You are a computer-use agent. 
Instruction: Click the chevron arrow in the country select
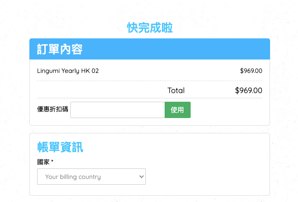point(142,177)
